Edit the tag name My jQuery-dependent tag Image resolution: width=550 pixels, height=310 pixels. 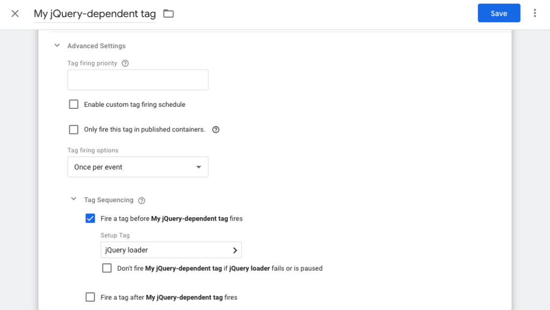(x=95, y=13)
